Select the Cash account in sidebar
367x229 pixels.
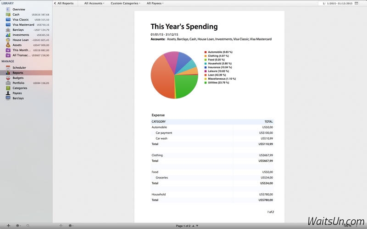(x=16, y=14)
